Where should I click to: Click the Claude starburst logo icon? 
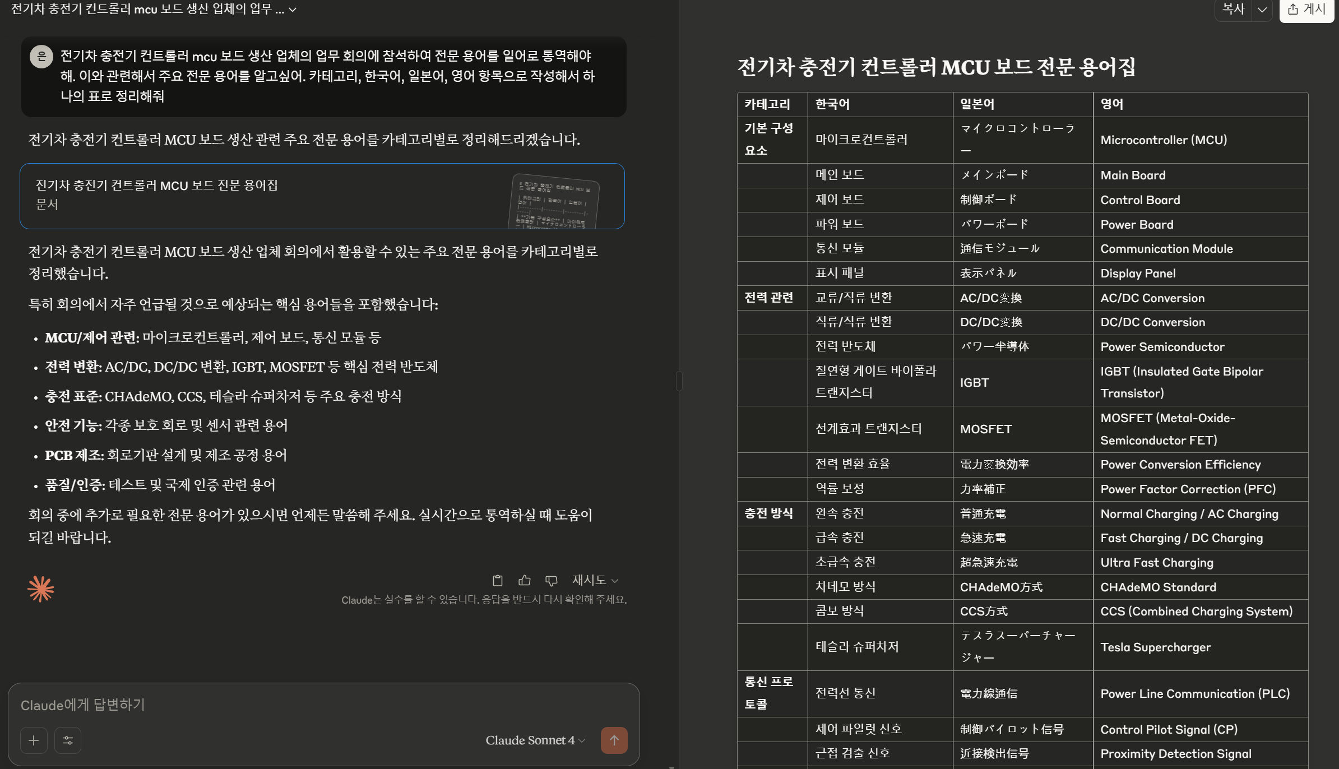click(x=41, y=589)
